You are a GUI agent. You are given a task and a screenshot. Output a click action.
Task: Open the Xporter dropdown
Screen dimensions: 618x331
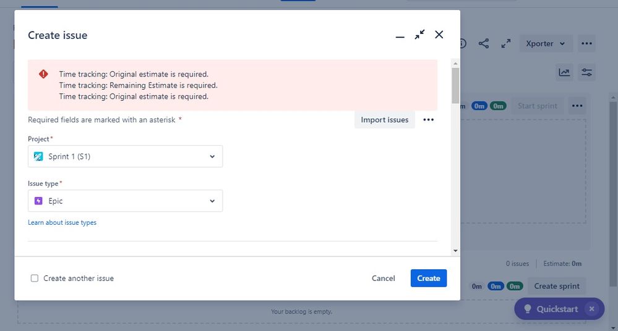(545, 43)
